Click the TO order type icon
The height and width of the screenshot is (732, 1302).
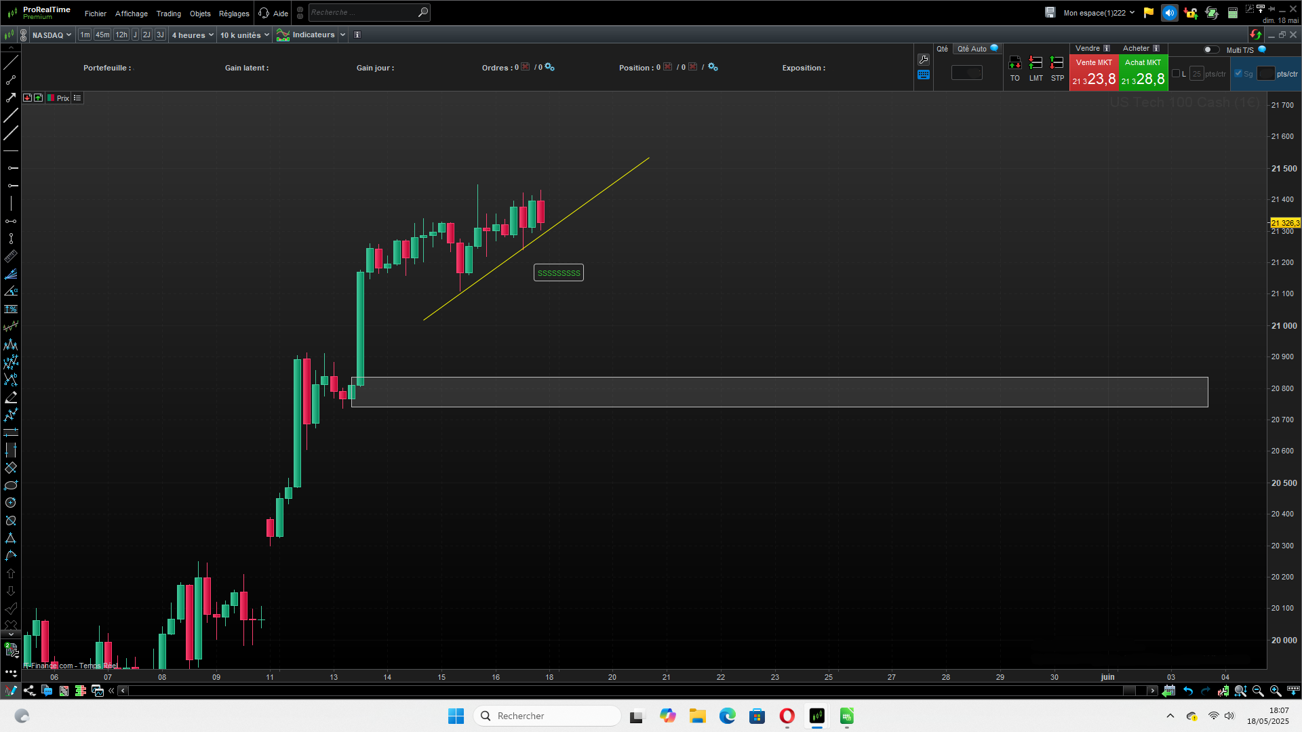point(1014,63)
